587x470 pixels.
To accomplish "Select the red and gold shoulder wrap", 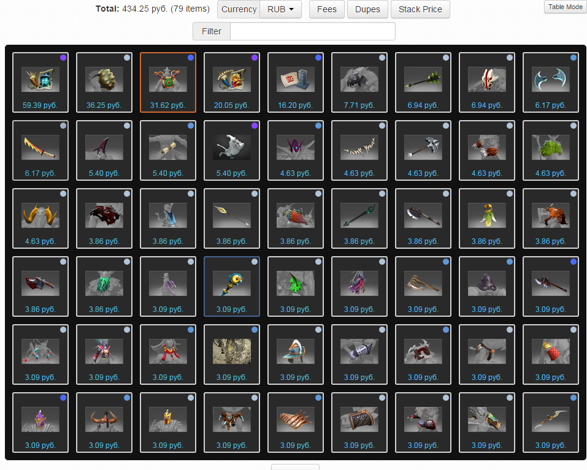I will pos(168,354).
